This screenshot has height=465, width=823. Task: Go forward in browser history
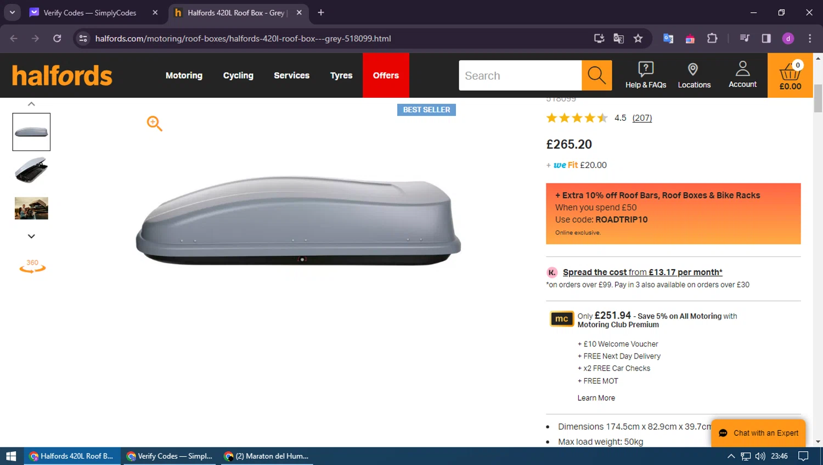point(35,38)
